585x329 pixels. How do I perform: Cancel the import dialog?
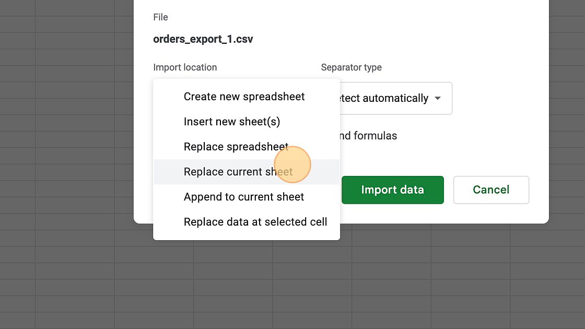click(x=491, y=190)
